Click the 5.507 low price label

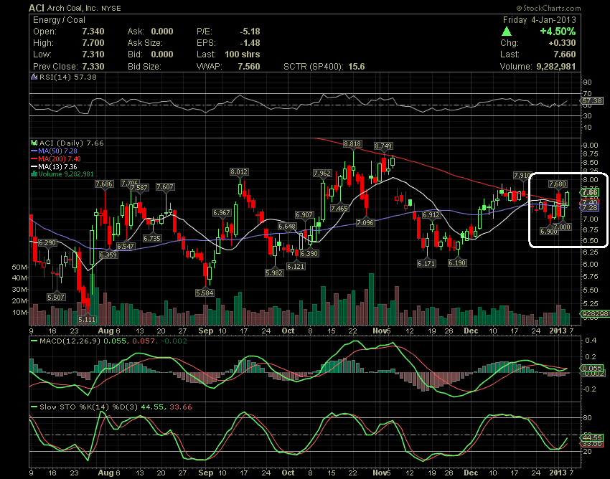(x=56, y=297)
